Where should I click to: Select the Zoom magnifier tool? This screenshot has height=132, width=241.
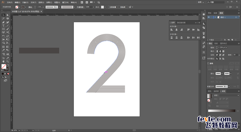(7, 62)
